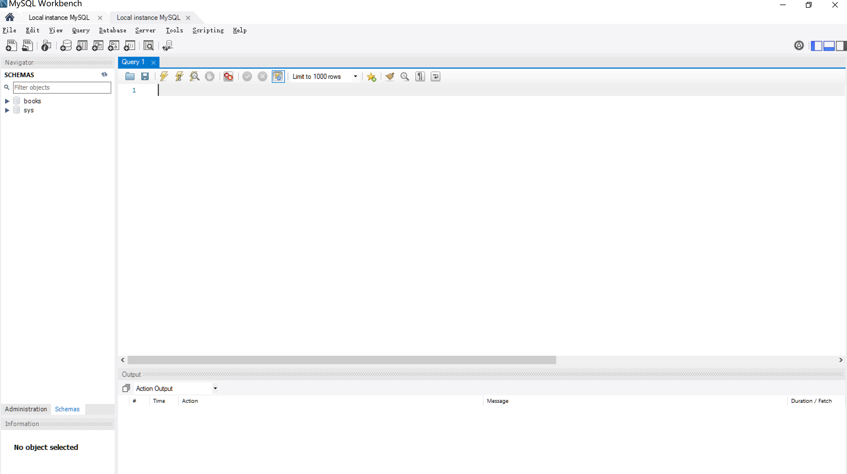Click the Query menu item

pyautogui.click(x=80, y=30)
